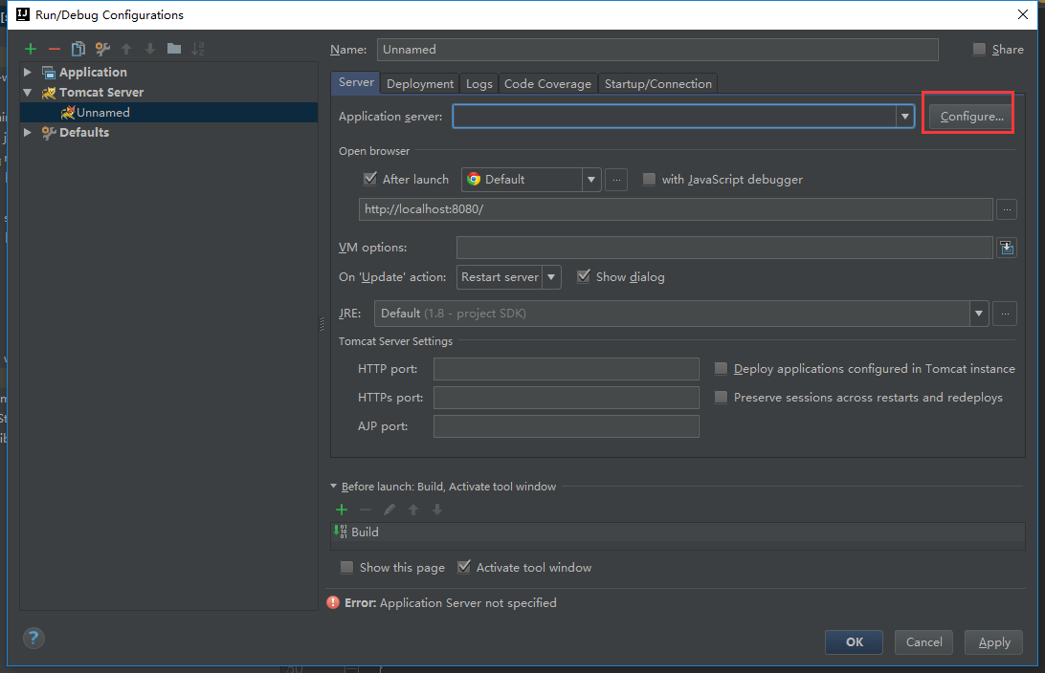
Task: Enable Deploy applications configured in Tomcat instance
Action: tap(721, 369)
